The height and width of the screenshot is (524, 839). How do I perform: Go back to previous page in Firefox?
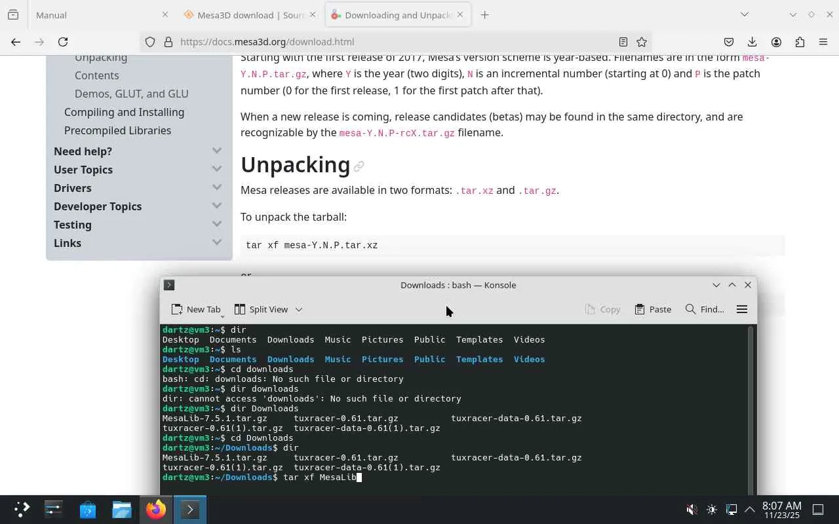16,42
